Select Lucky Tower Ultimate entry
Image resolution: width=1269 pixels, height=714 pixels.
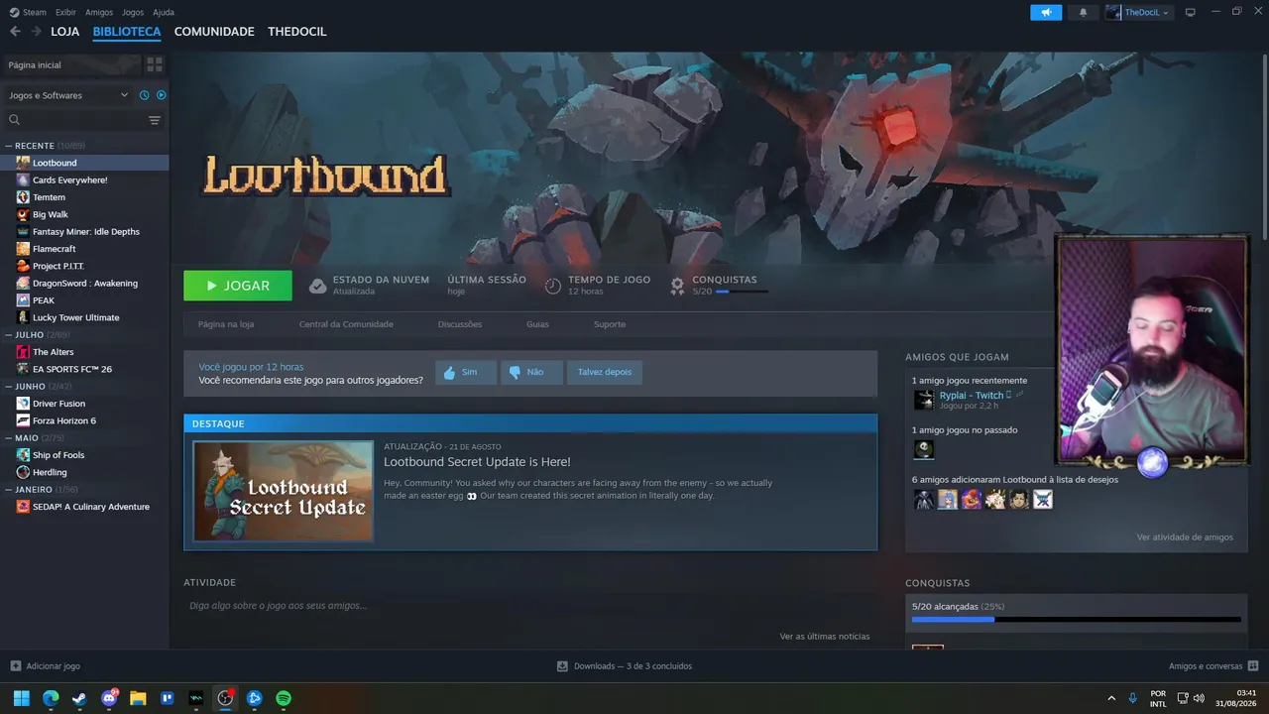(84, 317)
